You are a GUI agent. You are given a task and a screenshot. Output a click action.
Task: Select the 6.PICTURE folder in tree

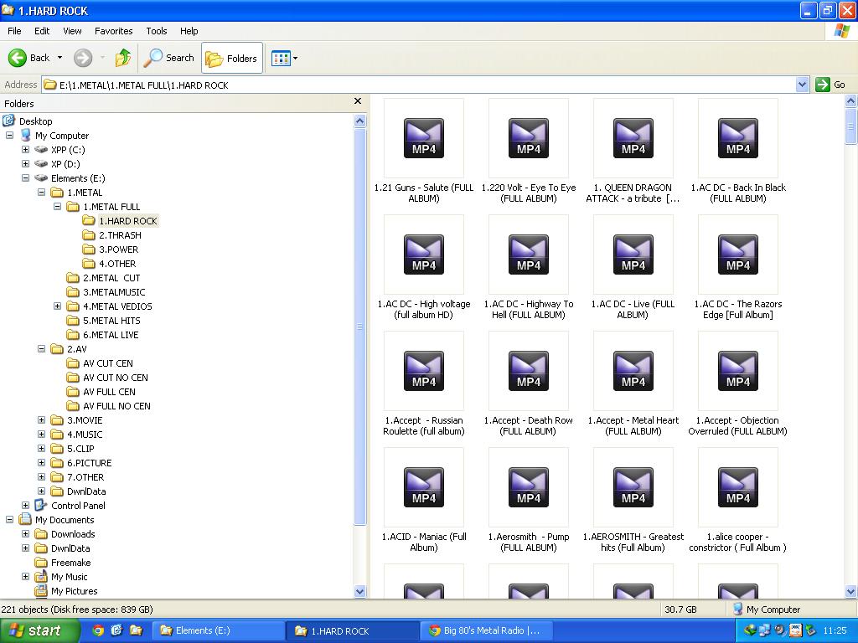coord(81,462)
